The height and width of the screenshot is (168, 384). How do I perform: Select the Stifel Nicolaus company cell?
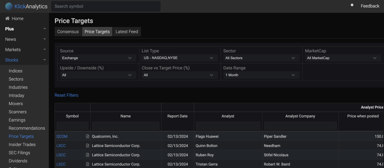[300, 155]
